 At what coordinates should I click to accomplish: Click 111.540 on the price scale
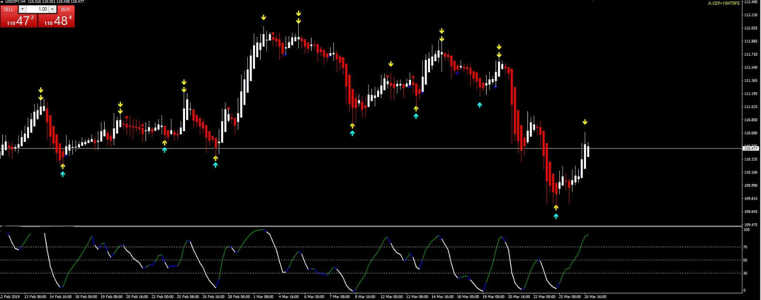click(x=751, y=68)
